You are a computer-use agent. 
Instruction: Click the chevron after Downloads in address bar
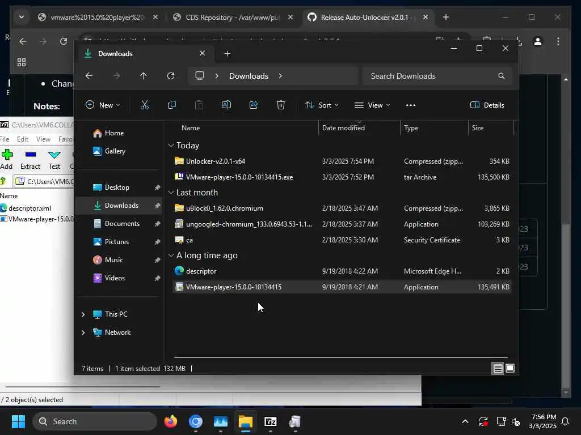coord(280,76)
